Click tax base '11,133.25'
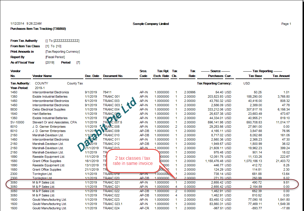 [255, 157]
